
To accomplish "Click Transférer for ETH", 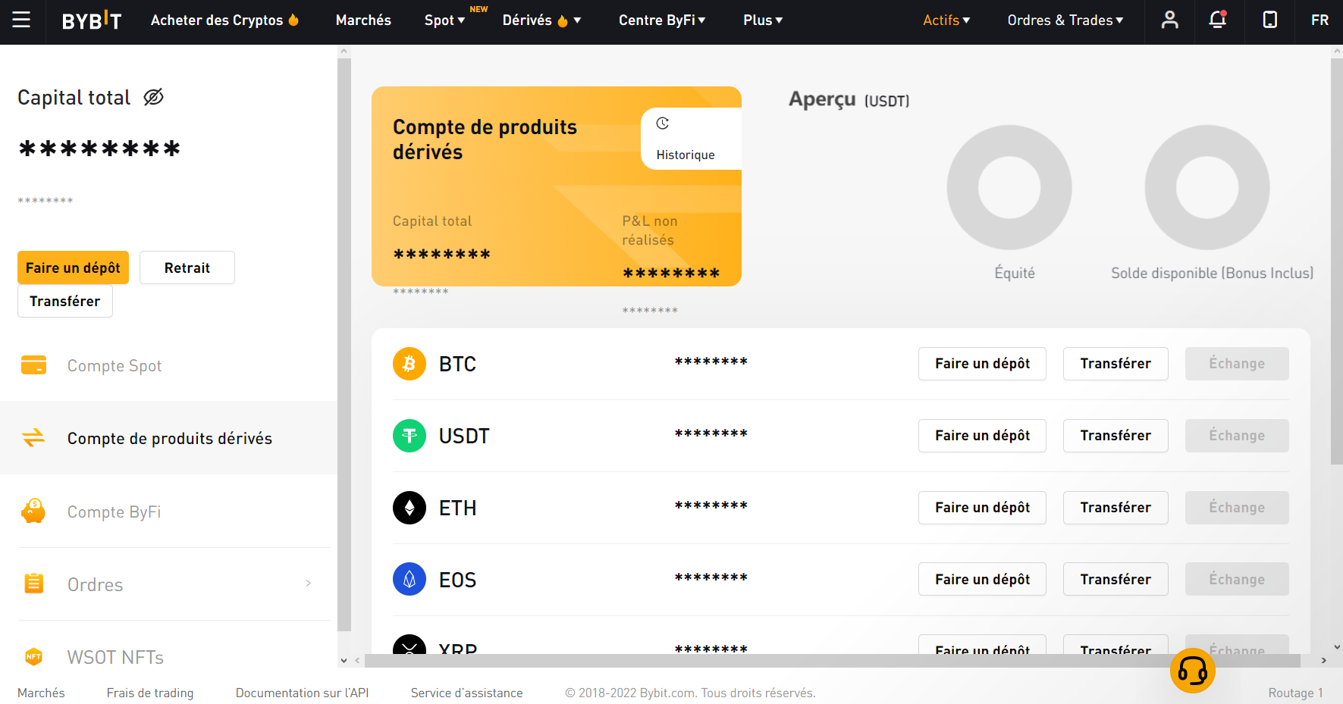I will click(x=1116, y=508).
